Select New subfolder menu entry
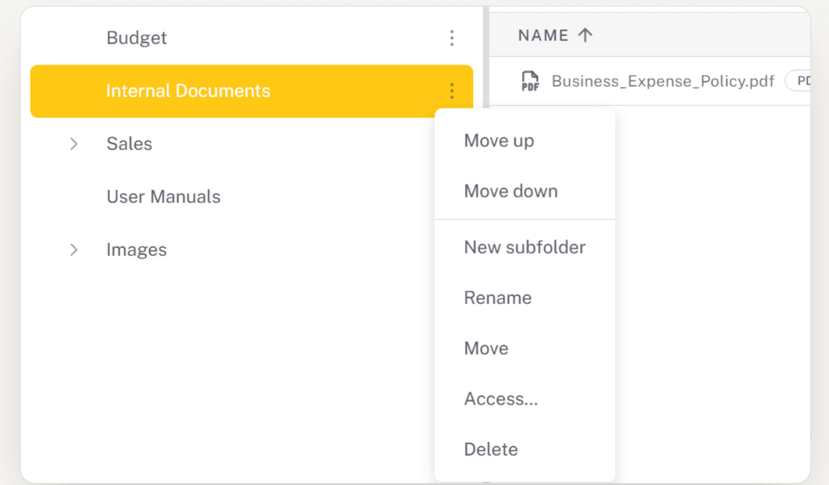This screenshot has width=829, height=485. (525, 247)
